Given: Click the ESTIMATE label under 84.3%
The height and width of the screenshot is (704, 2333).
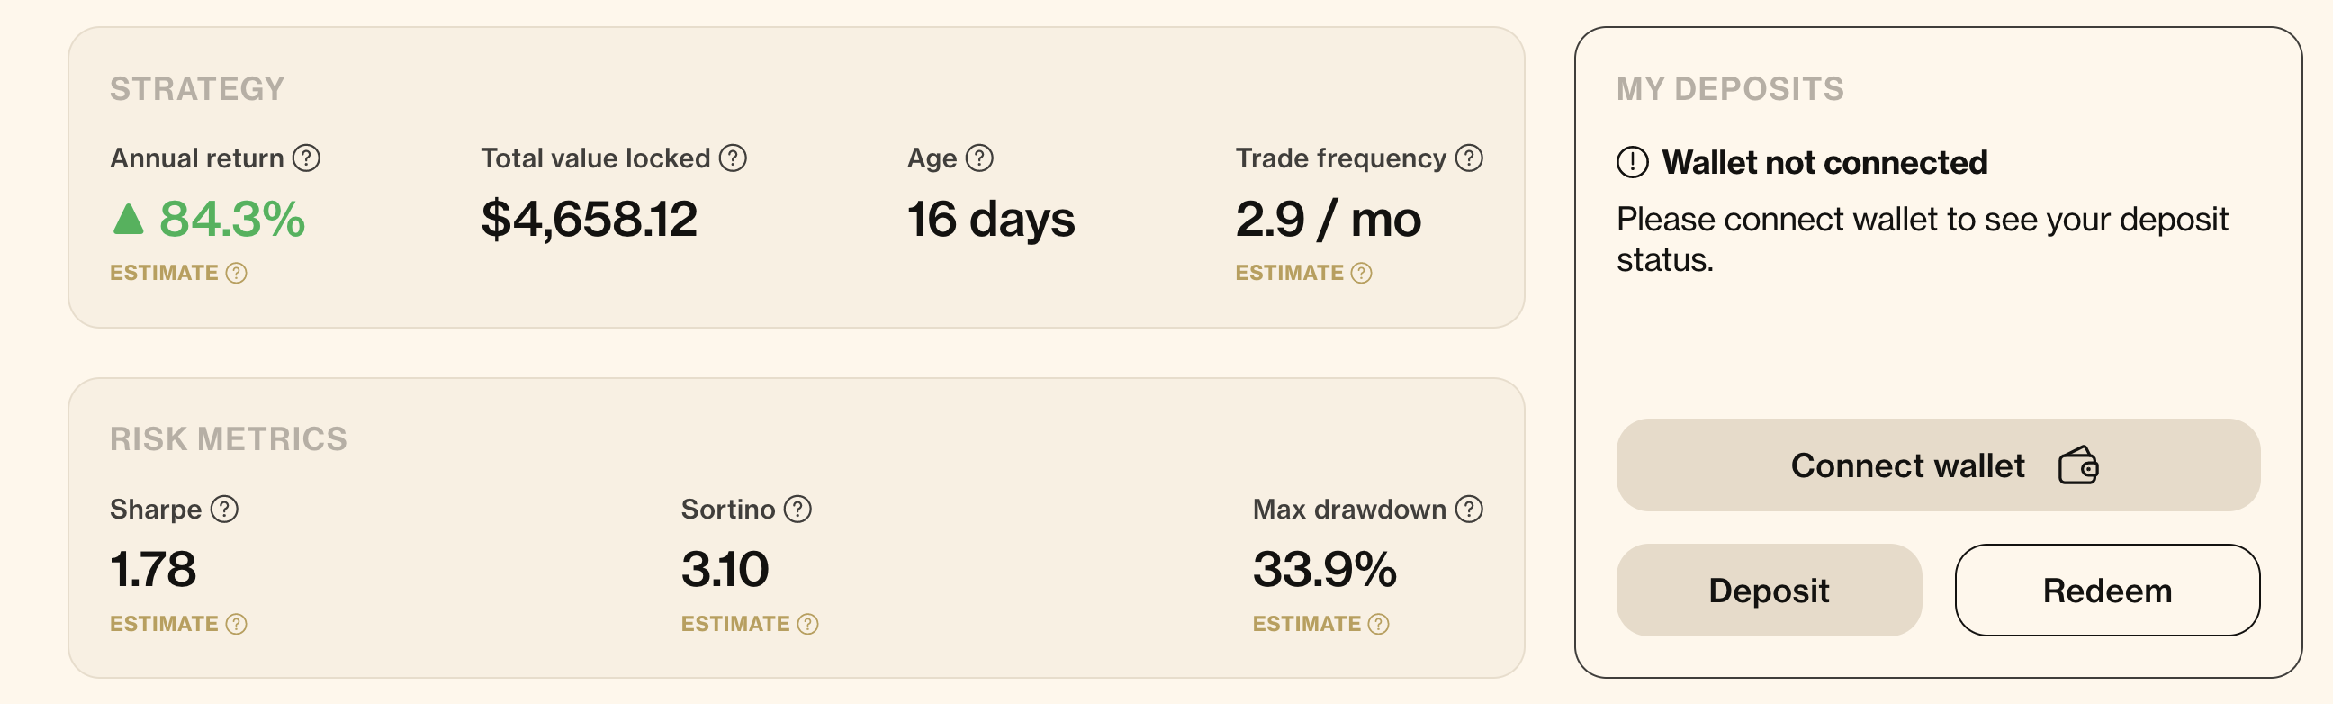Looking at the screenshot, I should click(x=164, y=273).
